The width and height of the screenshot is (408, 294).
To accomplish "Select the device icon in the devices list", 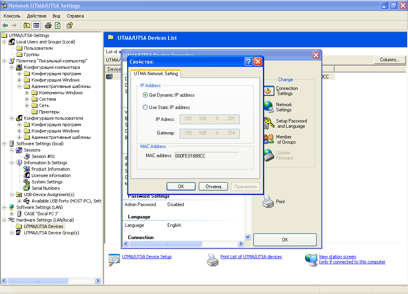I will click(x=109, y=77).
